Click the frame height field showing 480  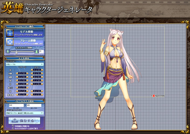34,105
